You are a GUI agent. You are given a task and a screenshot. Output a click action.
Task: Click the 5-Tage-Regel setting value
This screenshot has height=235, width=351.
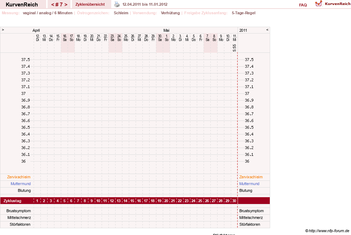click(x=244, y=13)
